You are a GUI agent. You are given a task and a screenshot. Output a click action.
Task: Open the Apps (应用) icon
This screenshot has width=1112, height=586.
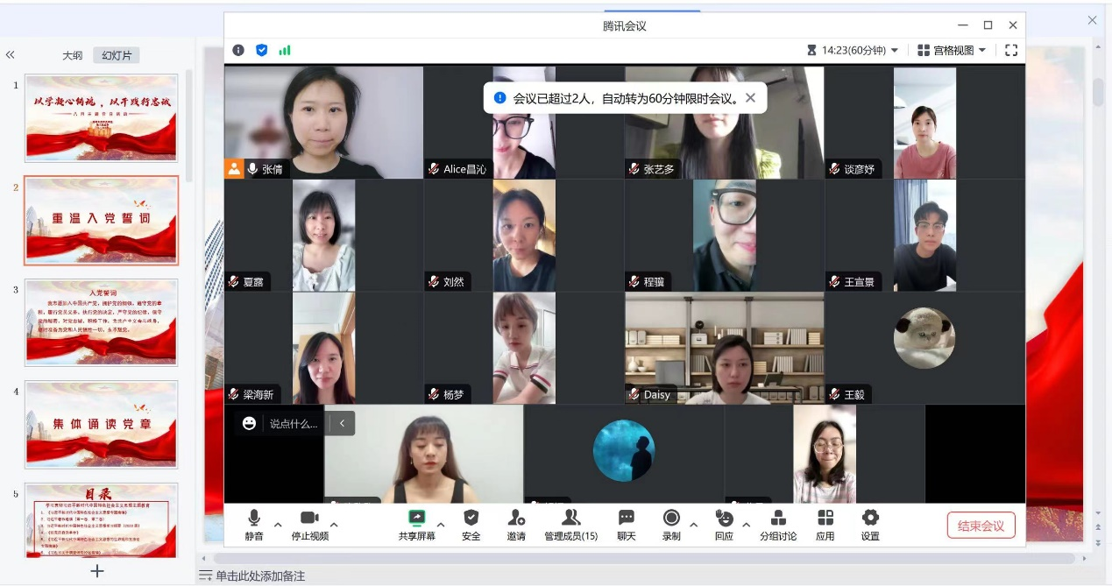825,519
